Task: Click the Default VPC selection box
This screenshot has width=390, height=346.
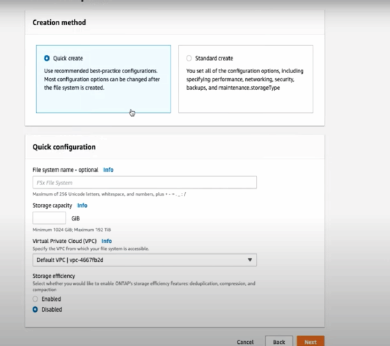Action: pos(145,260)
